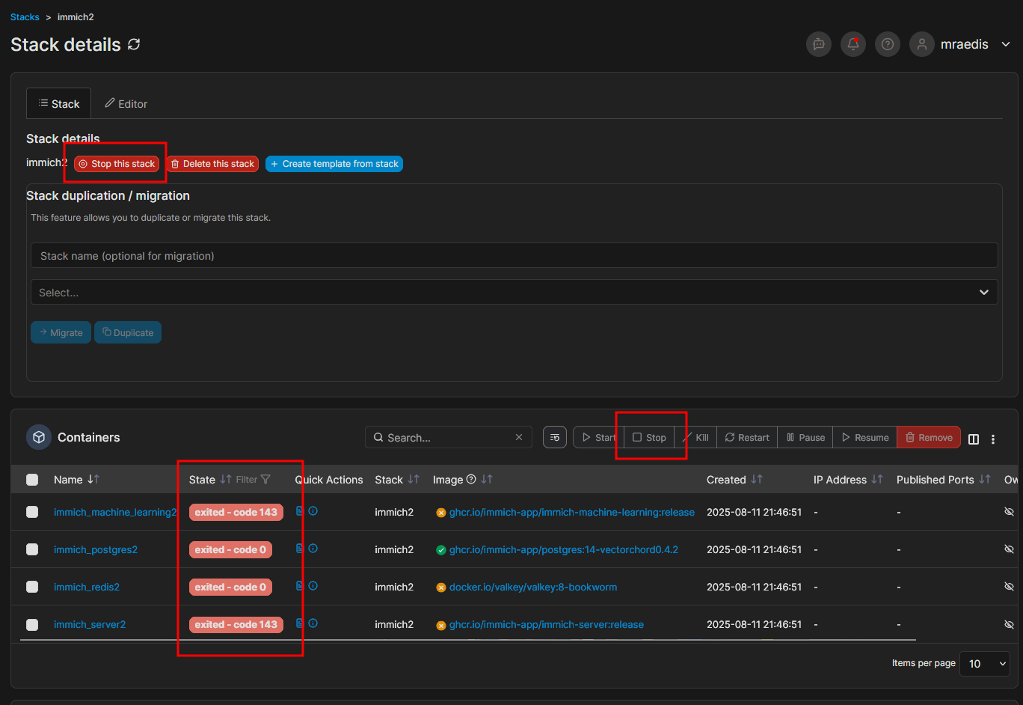Focus the Stack name input field
This screenshot has width=1023, height=705.
click(514, 255)
